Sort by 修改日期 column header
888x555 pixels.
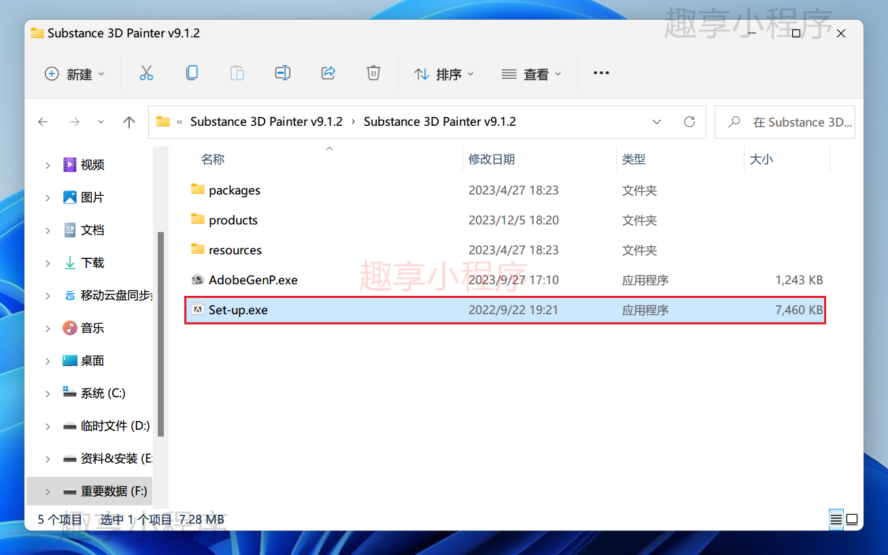492,159
